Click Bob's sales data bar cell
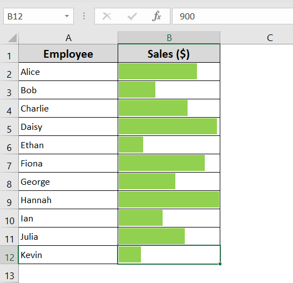This screenshot has width=293, height=283. [x=169, y=90]
